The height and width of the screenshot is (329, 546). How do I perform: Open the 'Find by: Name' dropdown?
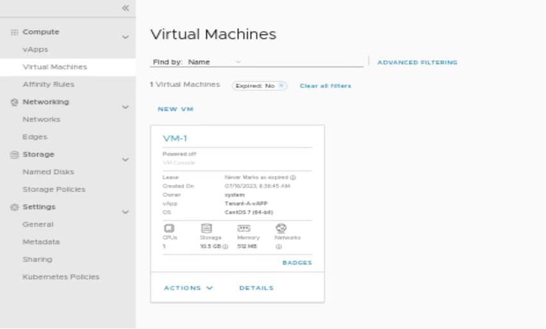point(238,62)
